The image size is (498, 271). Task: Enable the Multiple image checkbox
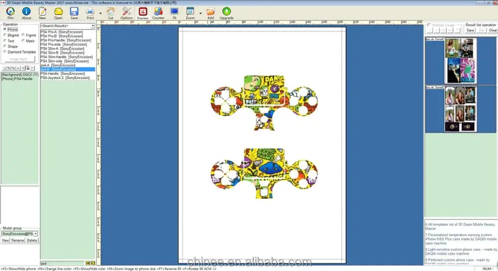[x=429, y=25]
